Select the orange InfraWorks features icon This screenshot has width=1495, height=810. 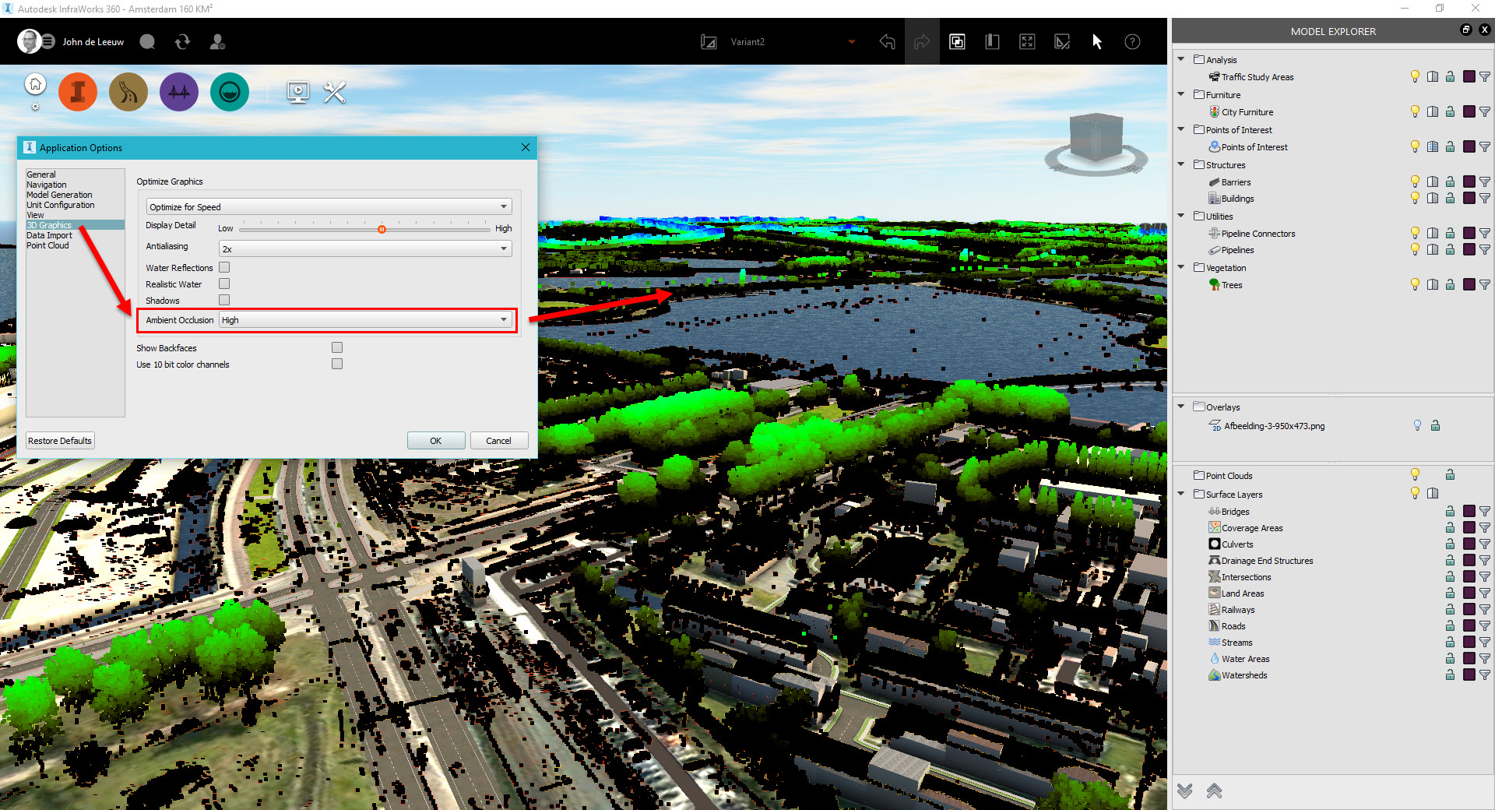(x=78, y=91)
